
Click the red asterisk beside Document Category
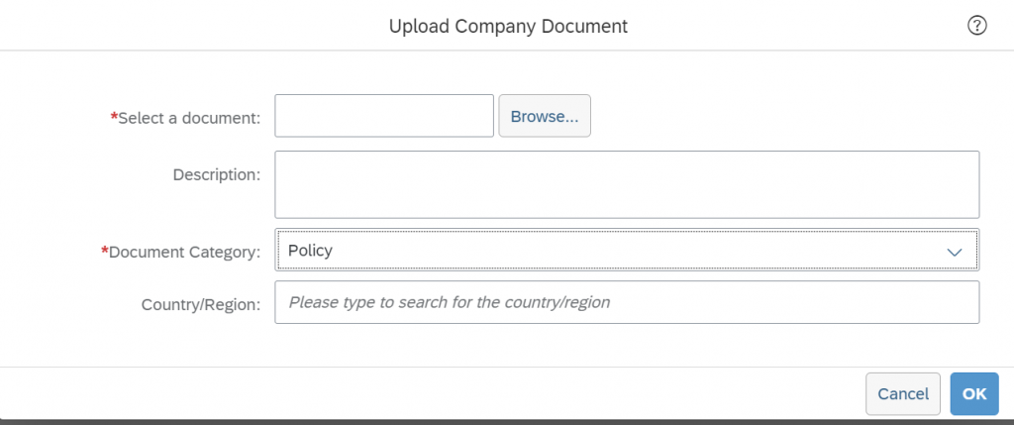105,249
